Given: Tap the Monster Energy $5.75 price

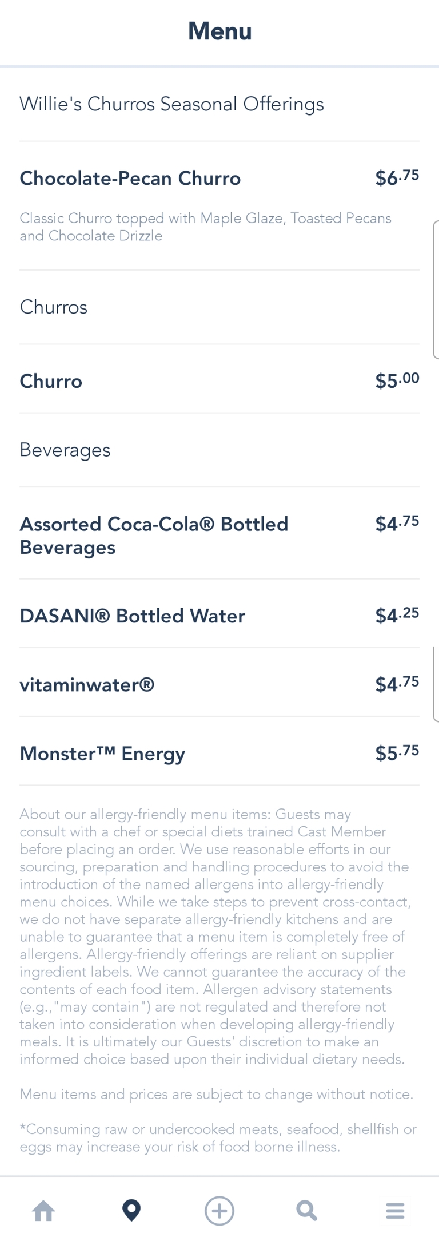Looking at the screenshot, I should [x=397, y=752].
